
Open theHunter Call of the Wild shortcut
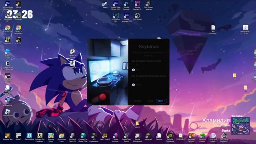(x=191, y=138)
